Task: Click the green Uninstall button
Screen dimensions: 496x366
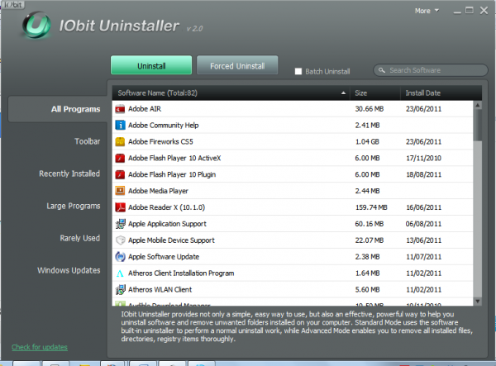Action: pos(151,65)
